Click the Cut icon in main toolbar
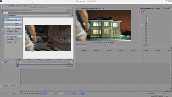 15,5
